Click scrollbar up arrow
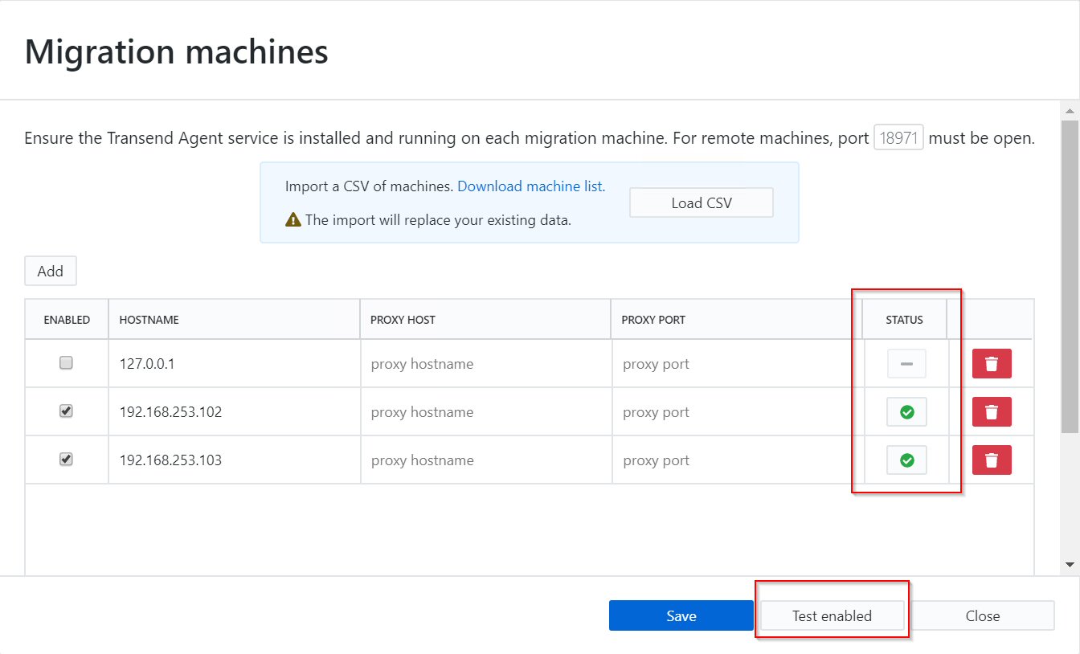 (1070, 110)
